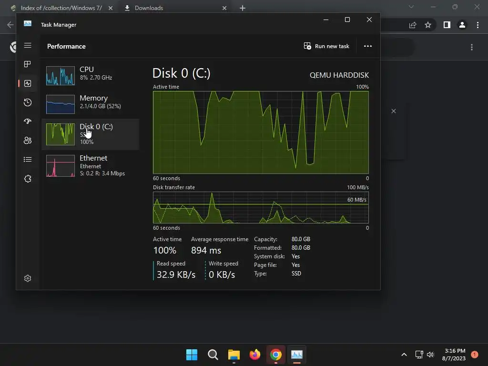Open the clock showing 3:16 PM
The image size is (488, 366).
click(x=454, y=355)
